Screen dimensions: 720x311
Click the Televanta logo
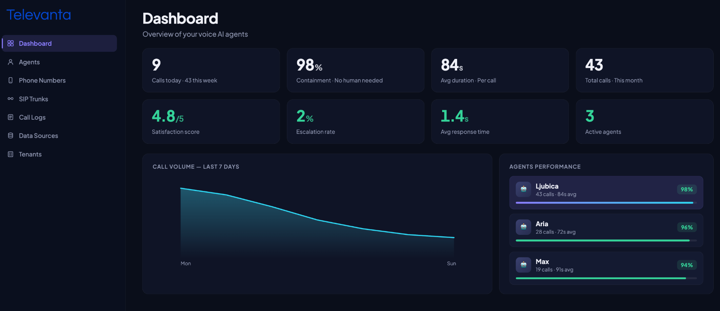39,15
